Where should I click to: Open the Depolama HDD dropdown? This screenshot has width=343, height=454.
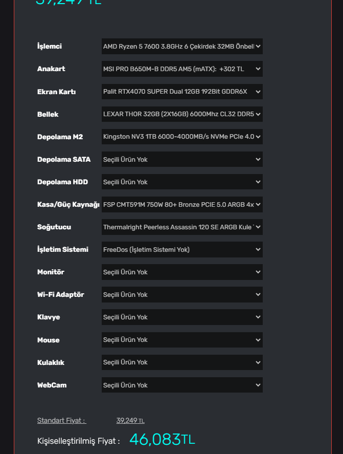pyautogui.click(x=182, y=182)
